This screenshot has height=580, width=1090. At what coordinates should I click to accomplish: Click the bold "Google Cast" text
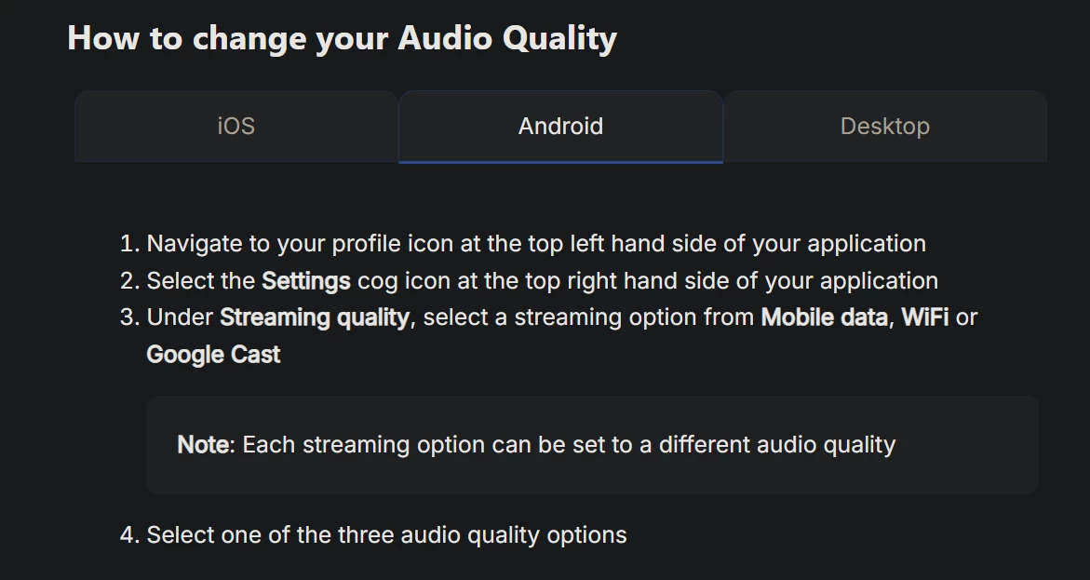pyautogui.click(x=213, y=355)
